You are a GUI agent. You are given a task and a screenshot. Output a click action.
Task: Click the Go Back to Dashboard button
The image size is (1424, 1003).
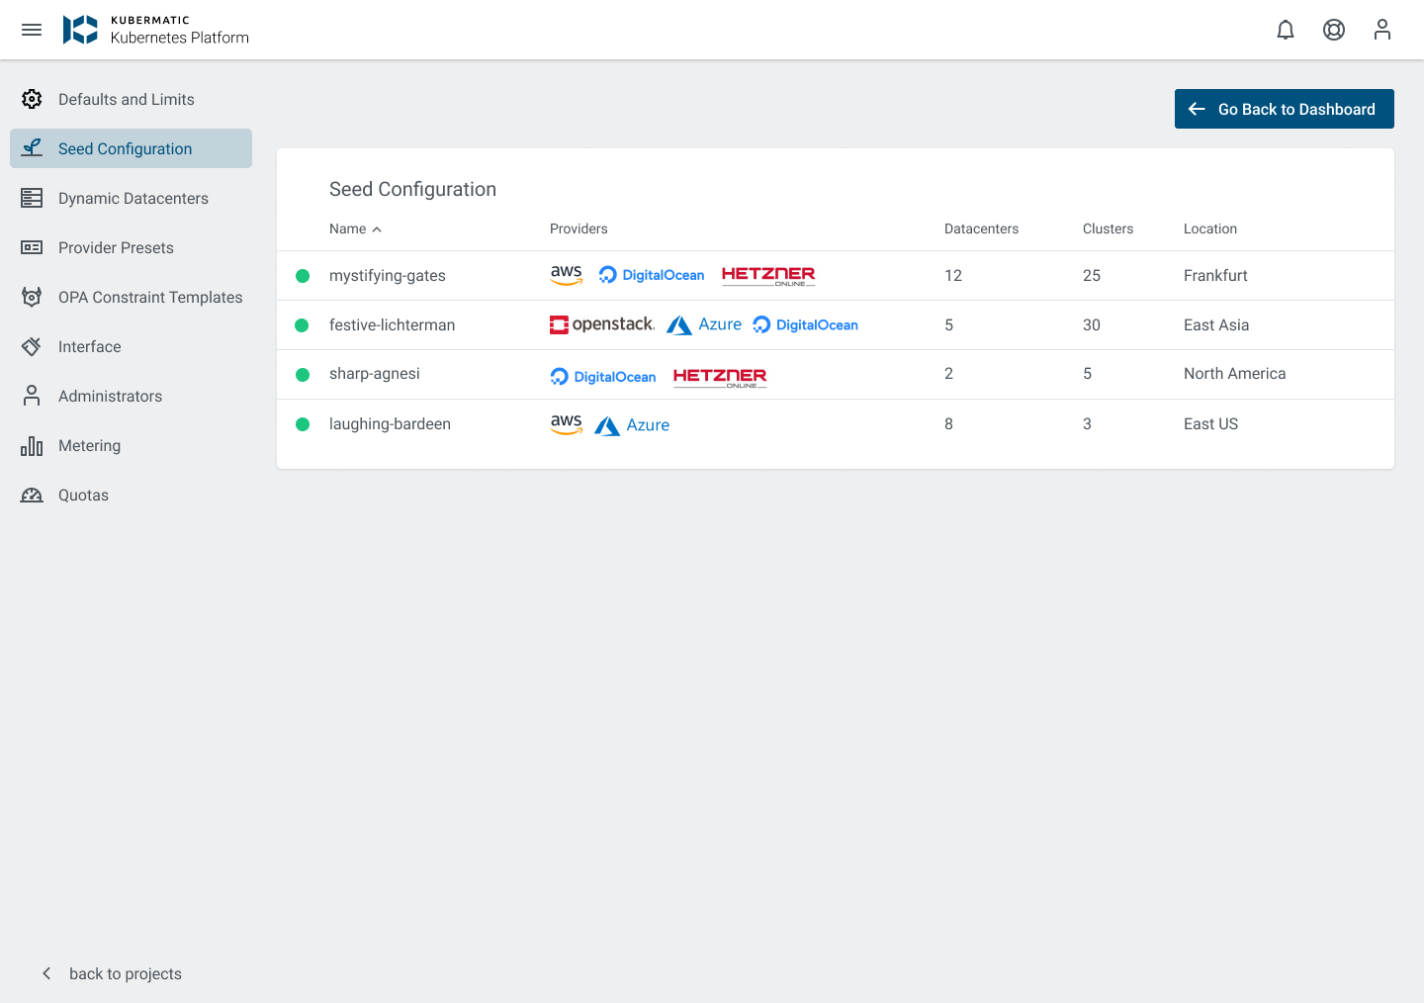(x=1284, y=109)
